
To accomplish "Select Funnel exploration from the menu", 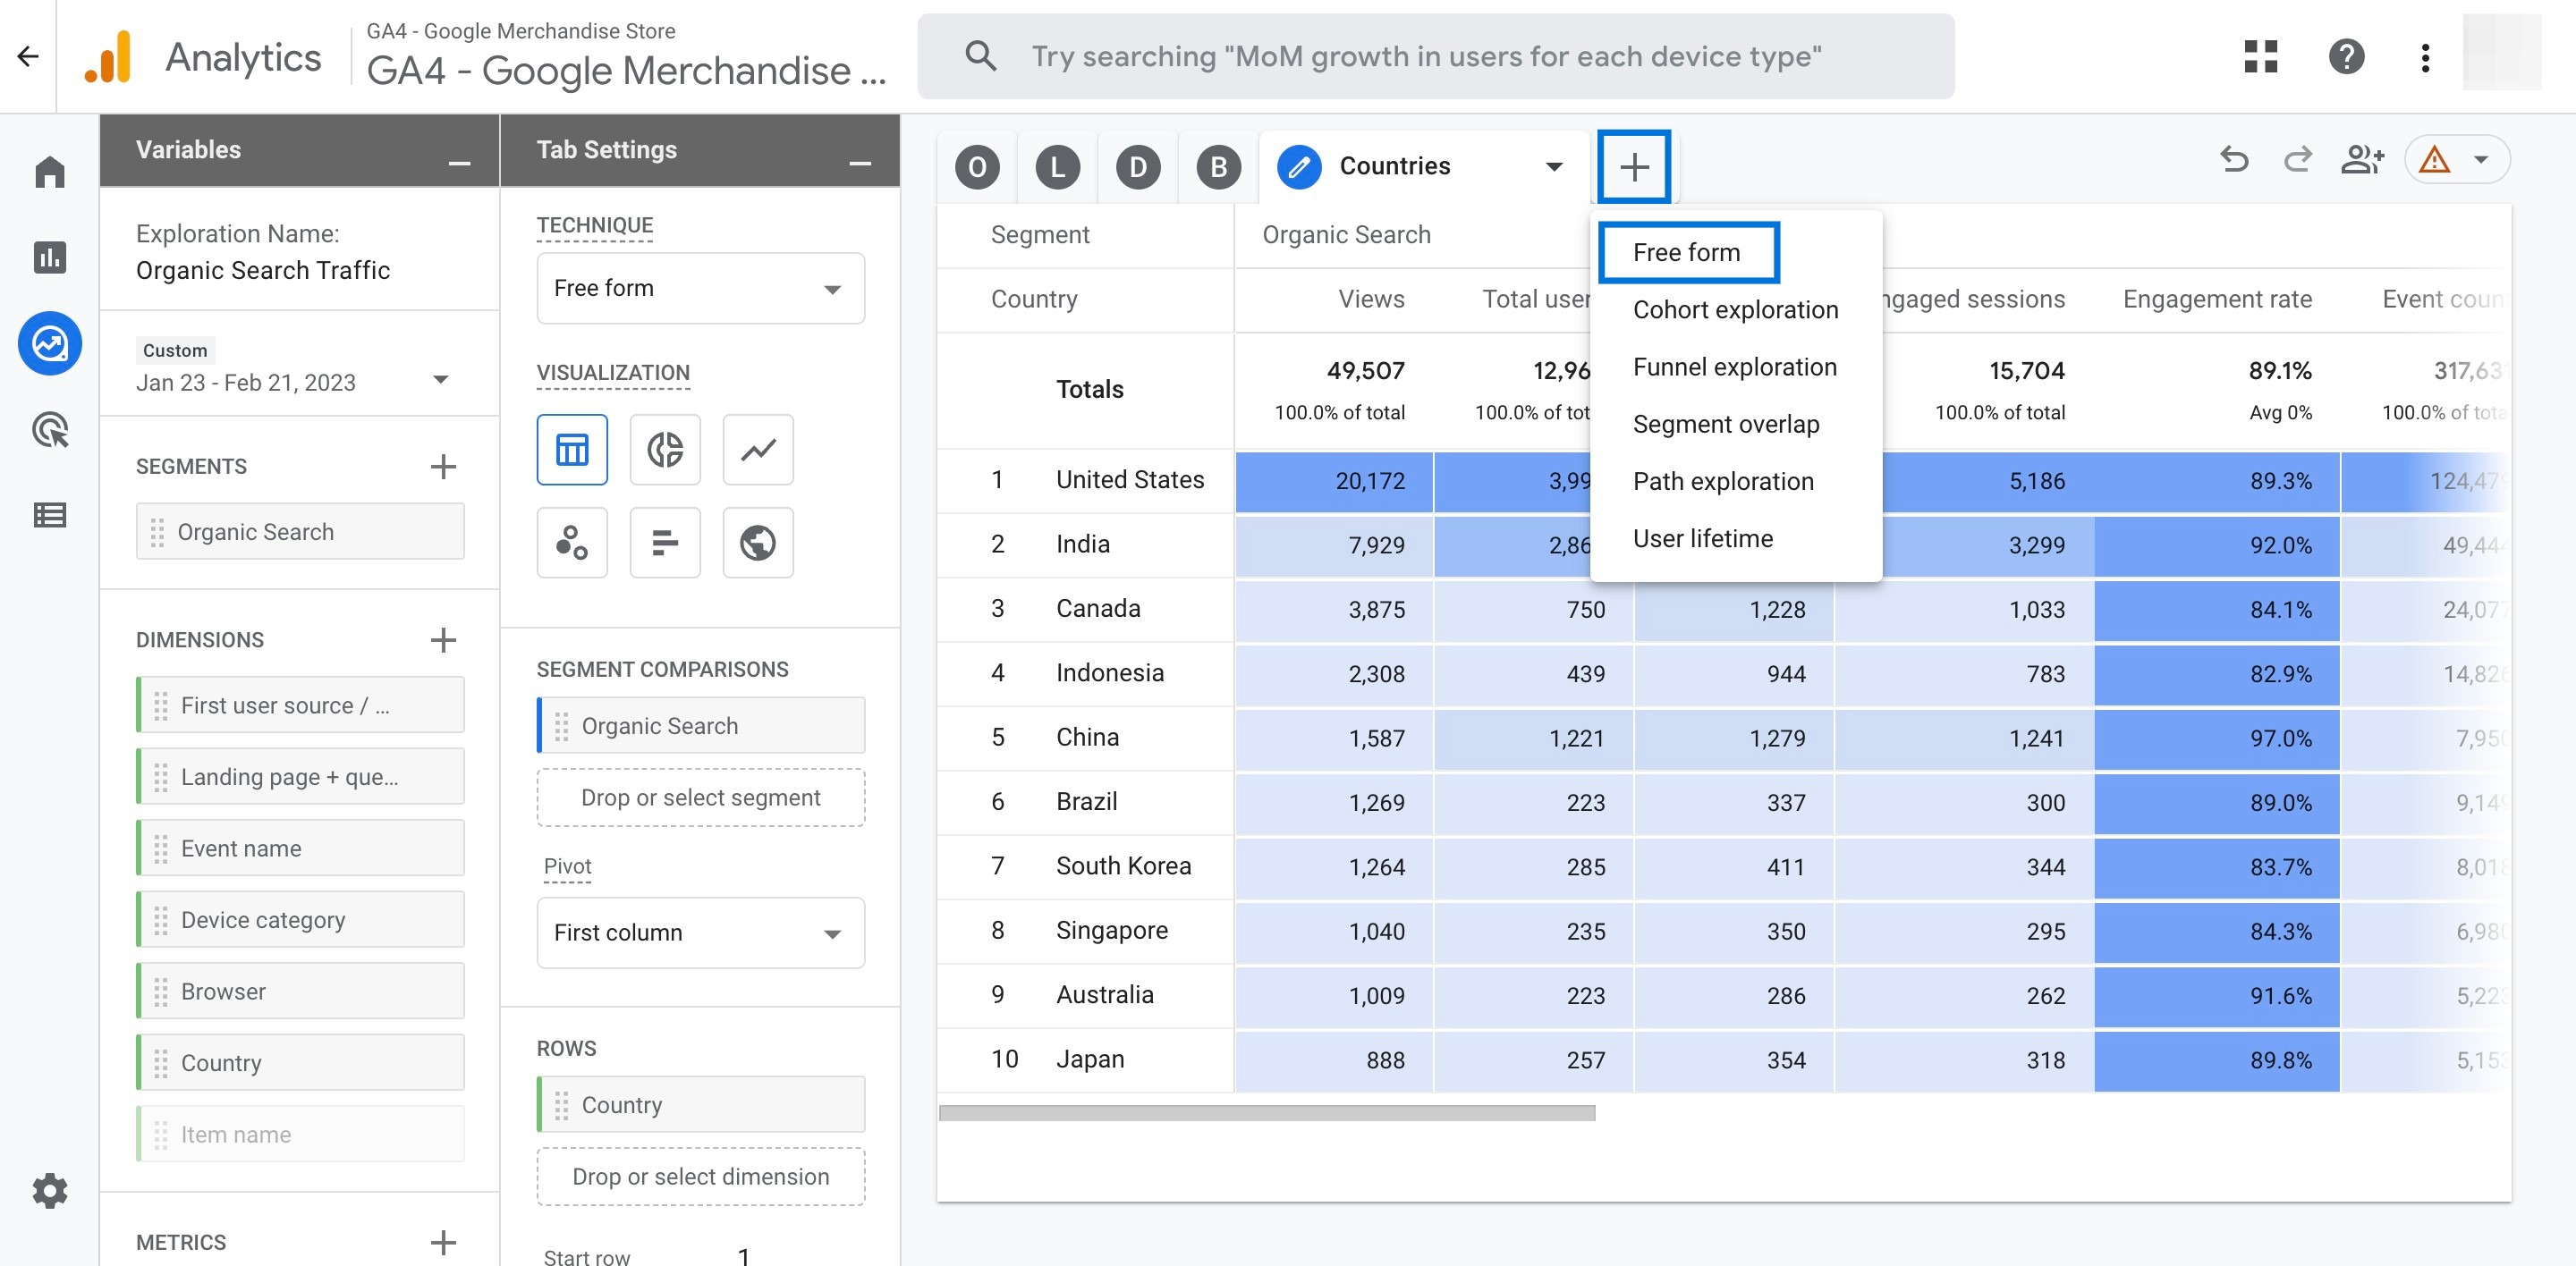I will pos(1733,365).
